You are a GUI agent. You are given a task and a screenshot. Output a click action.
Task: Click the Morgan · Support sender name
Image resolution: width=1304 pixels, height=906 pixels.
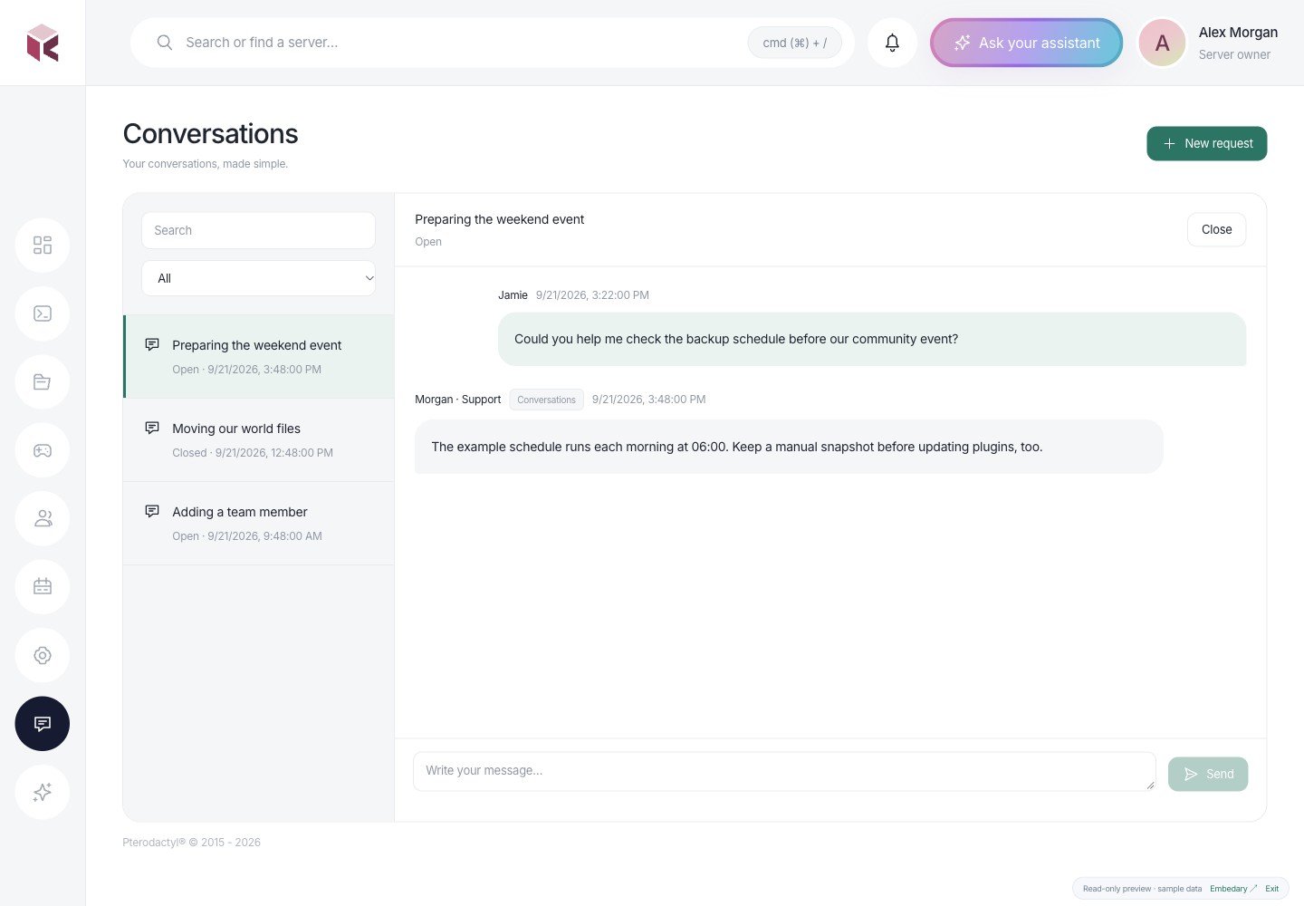tap(457, 400)
